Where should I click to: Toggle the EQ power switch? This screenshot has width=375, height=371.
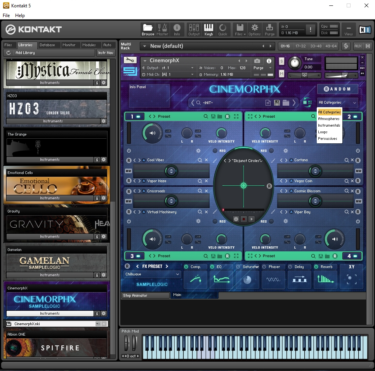pyautogui.click(x=212, y=266)
